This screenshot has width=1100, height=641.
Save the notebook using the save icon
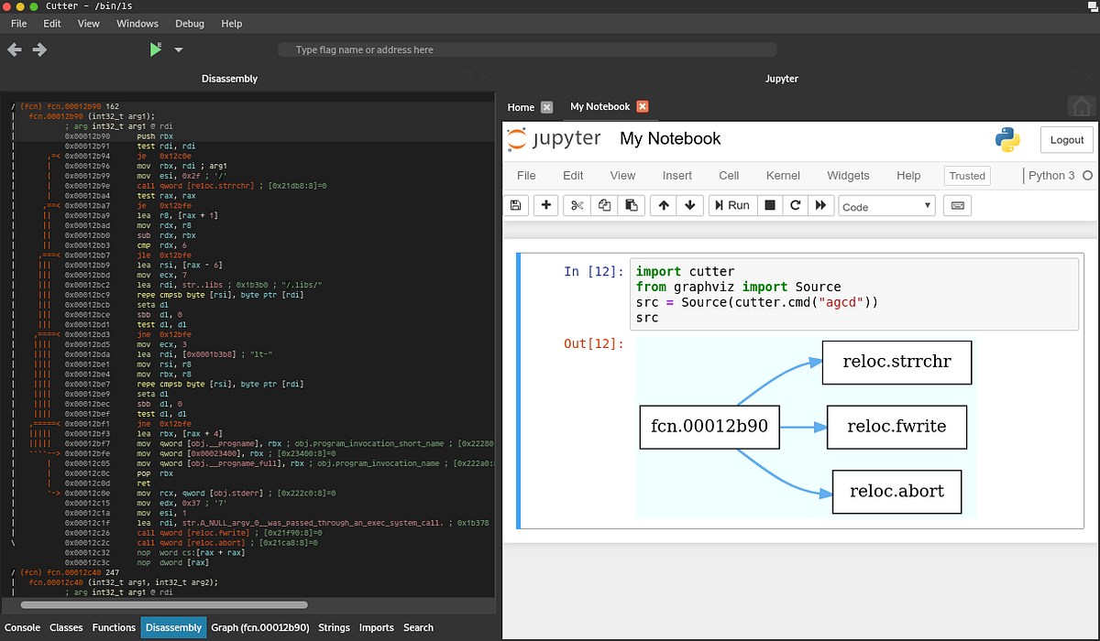515,205
